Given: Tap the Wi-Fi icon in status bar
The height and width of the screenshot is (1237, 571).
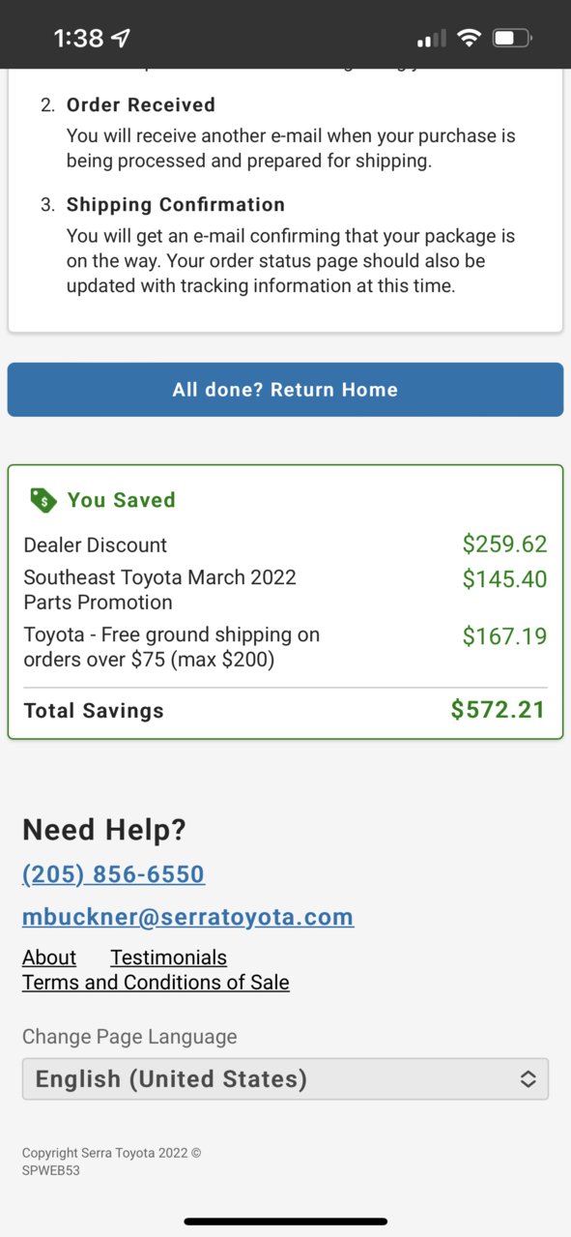Looking at the screenshot, I should click(470, 39).
